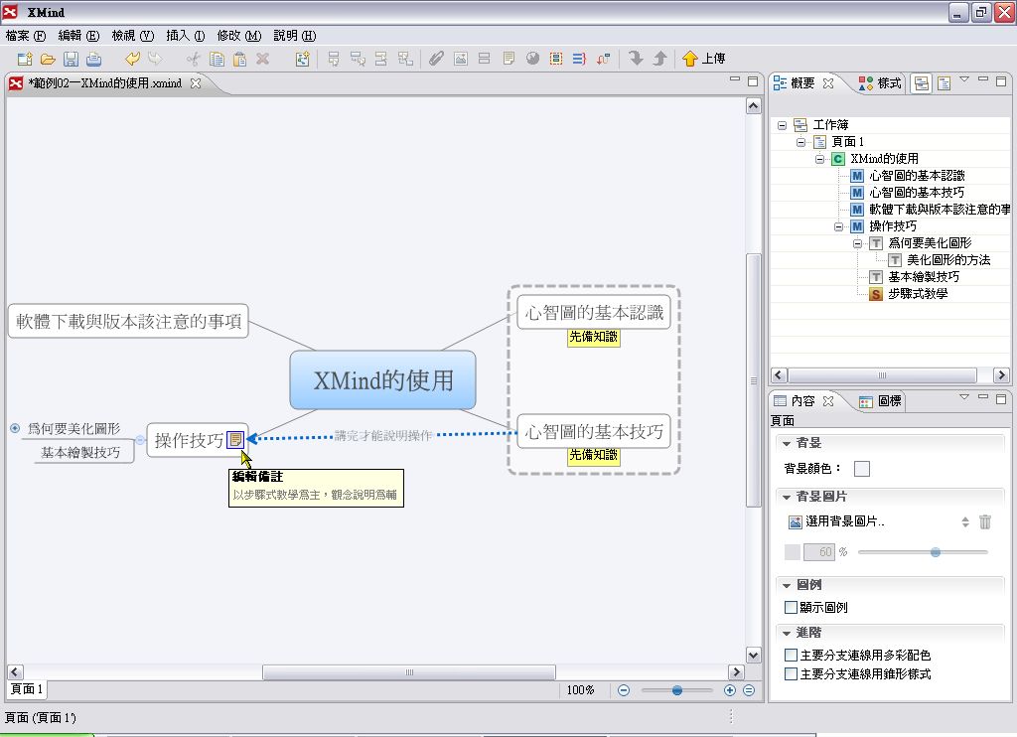This screenshot has width=1017, height=737.
Task: Click the open folder toolbar icon
Action: (48, 59)
